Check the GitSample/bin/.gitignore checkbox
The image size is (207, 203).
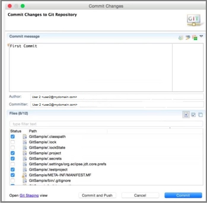(x=13, y=181)
